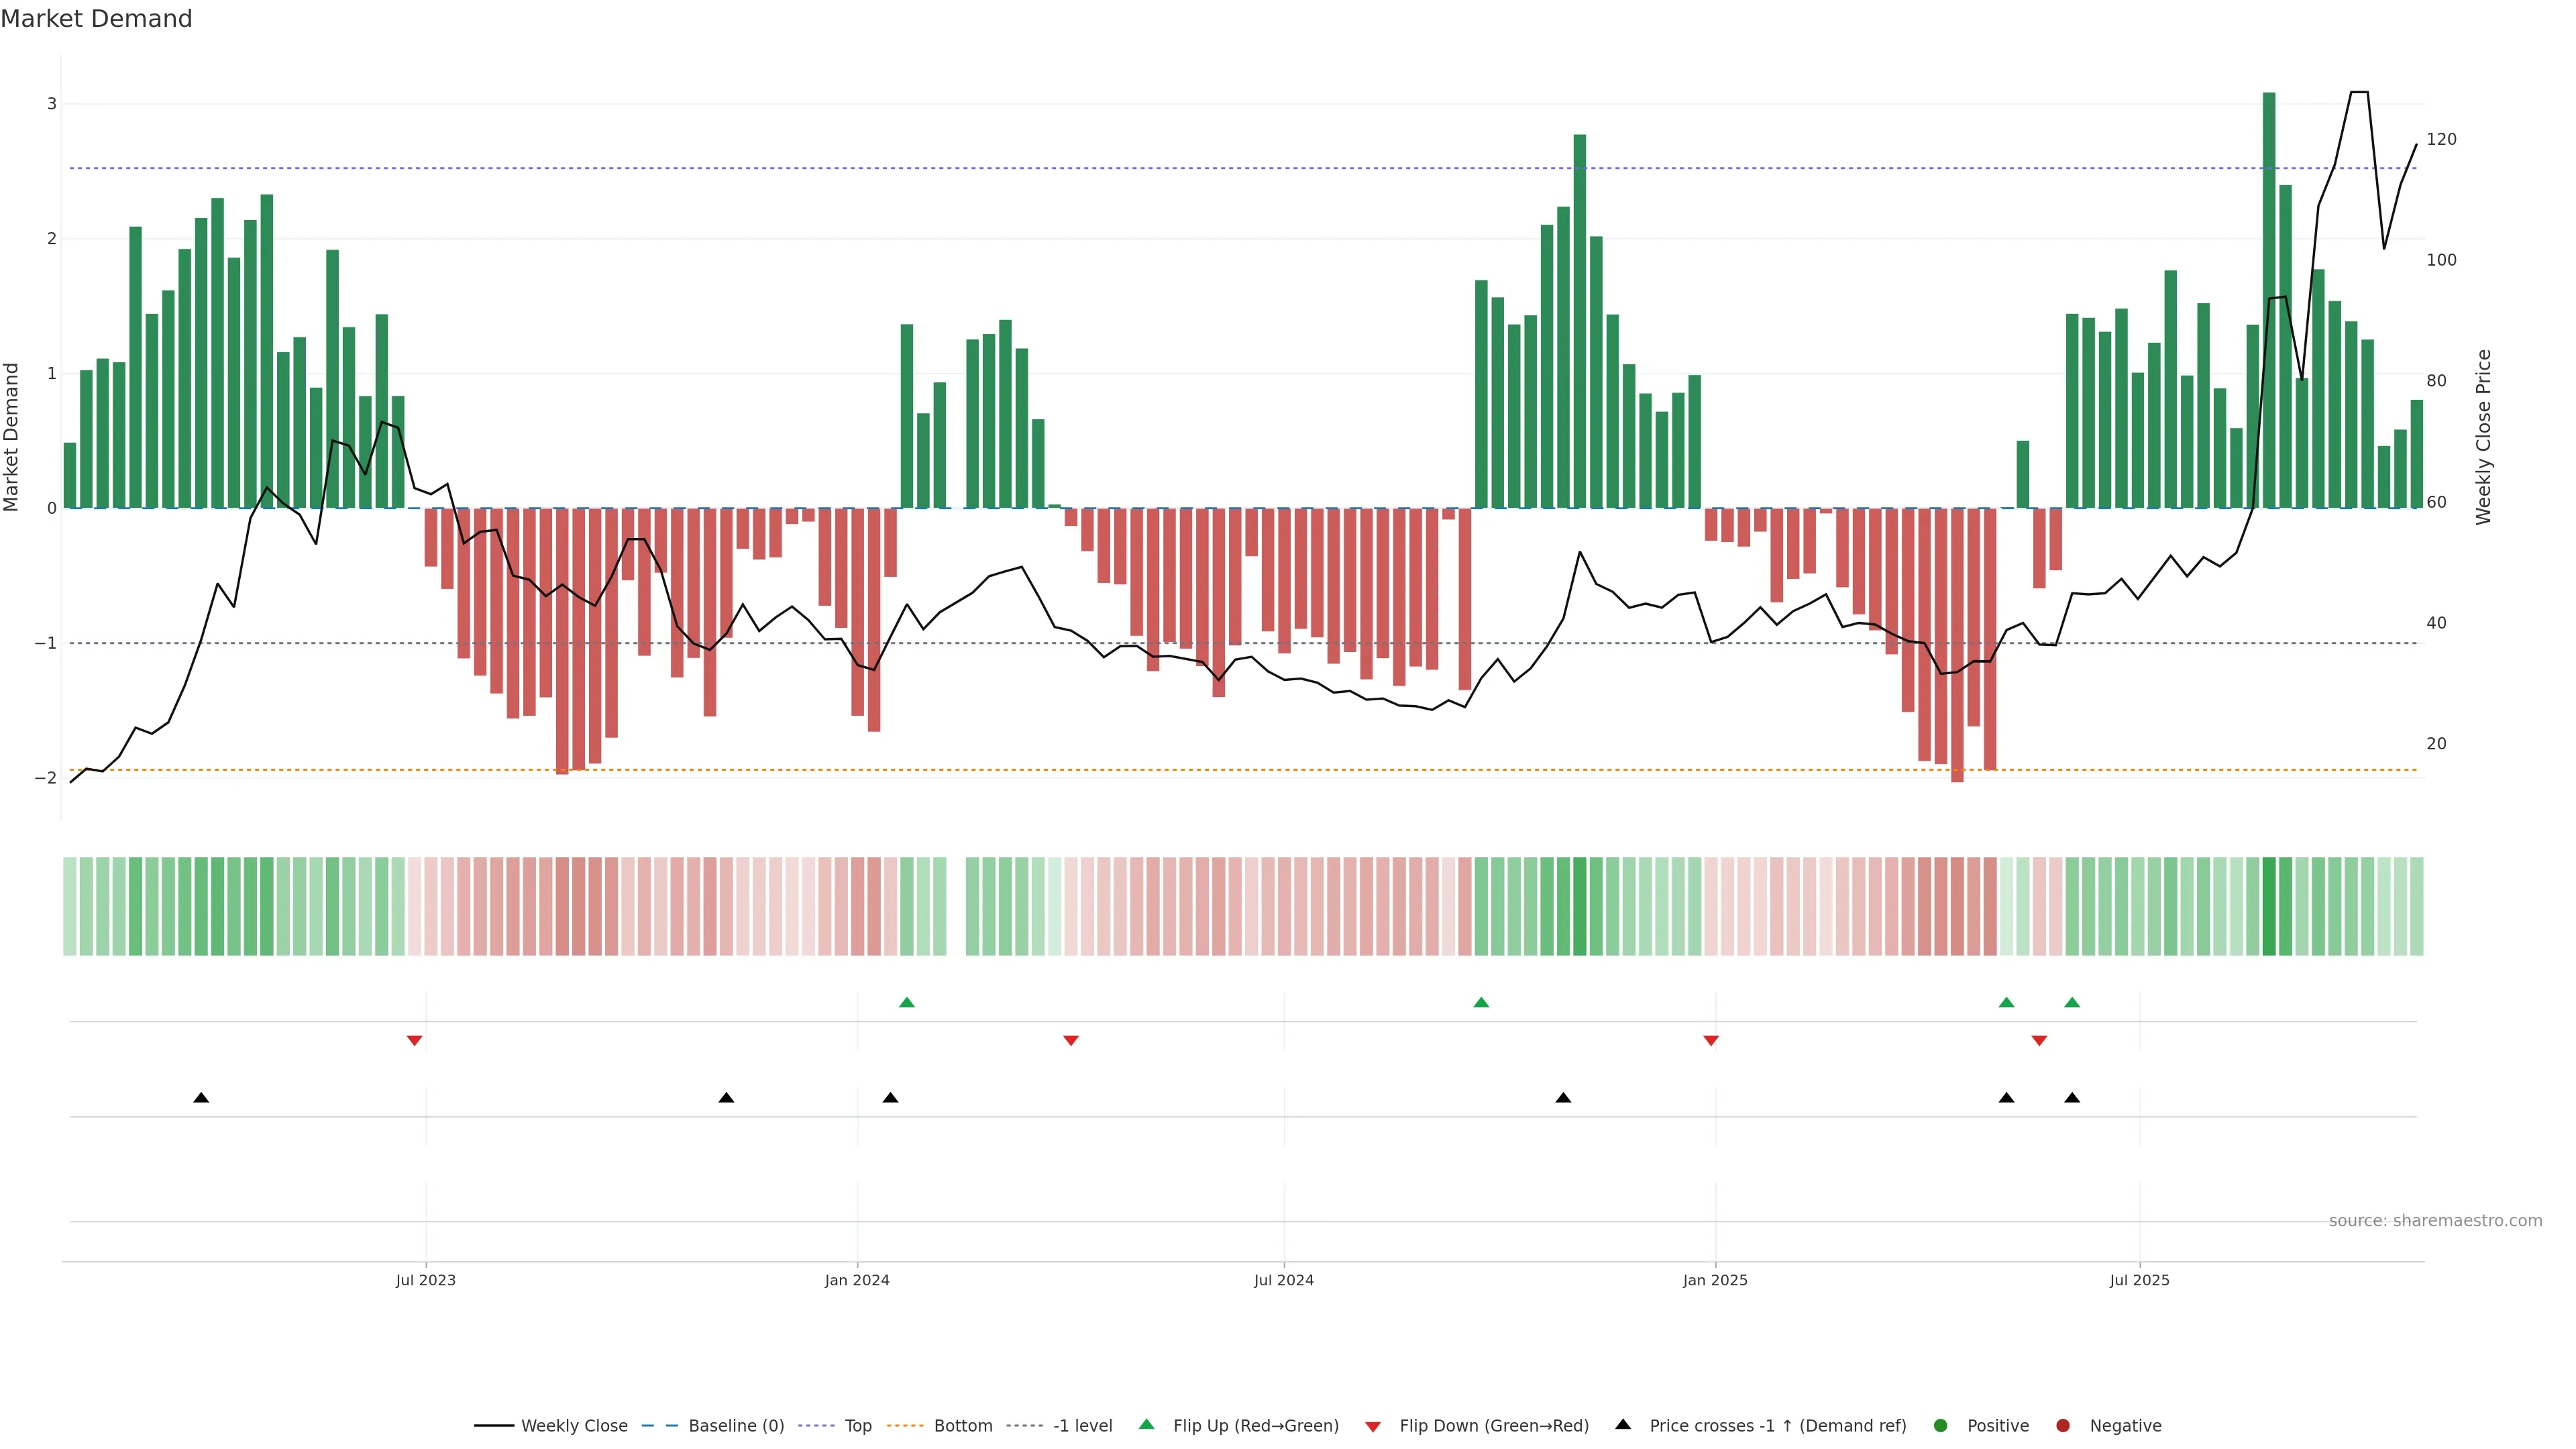The height and width of the screenshot is (1449, 2576).
Task: Click the Jul 2024 x-axis label
Action: (1284, 1280)
